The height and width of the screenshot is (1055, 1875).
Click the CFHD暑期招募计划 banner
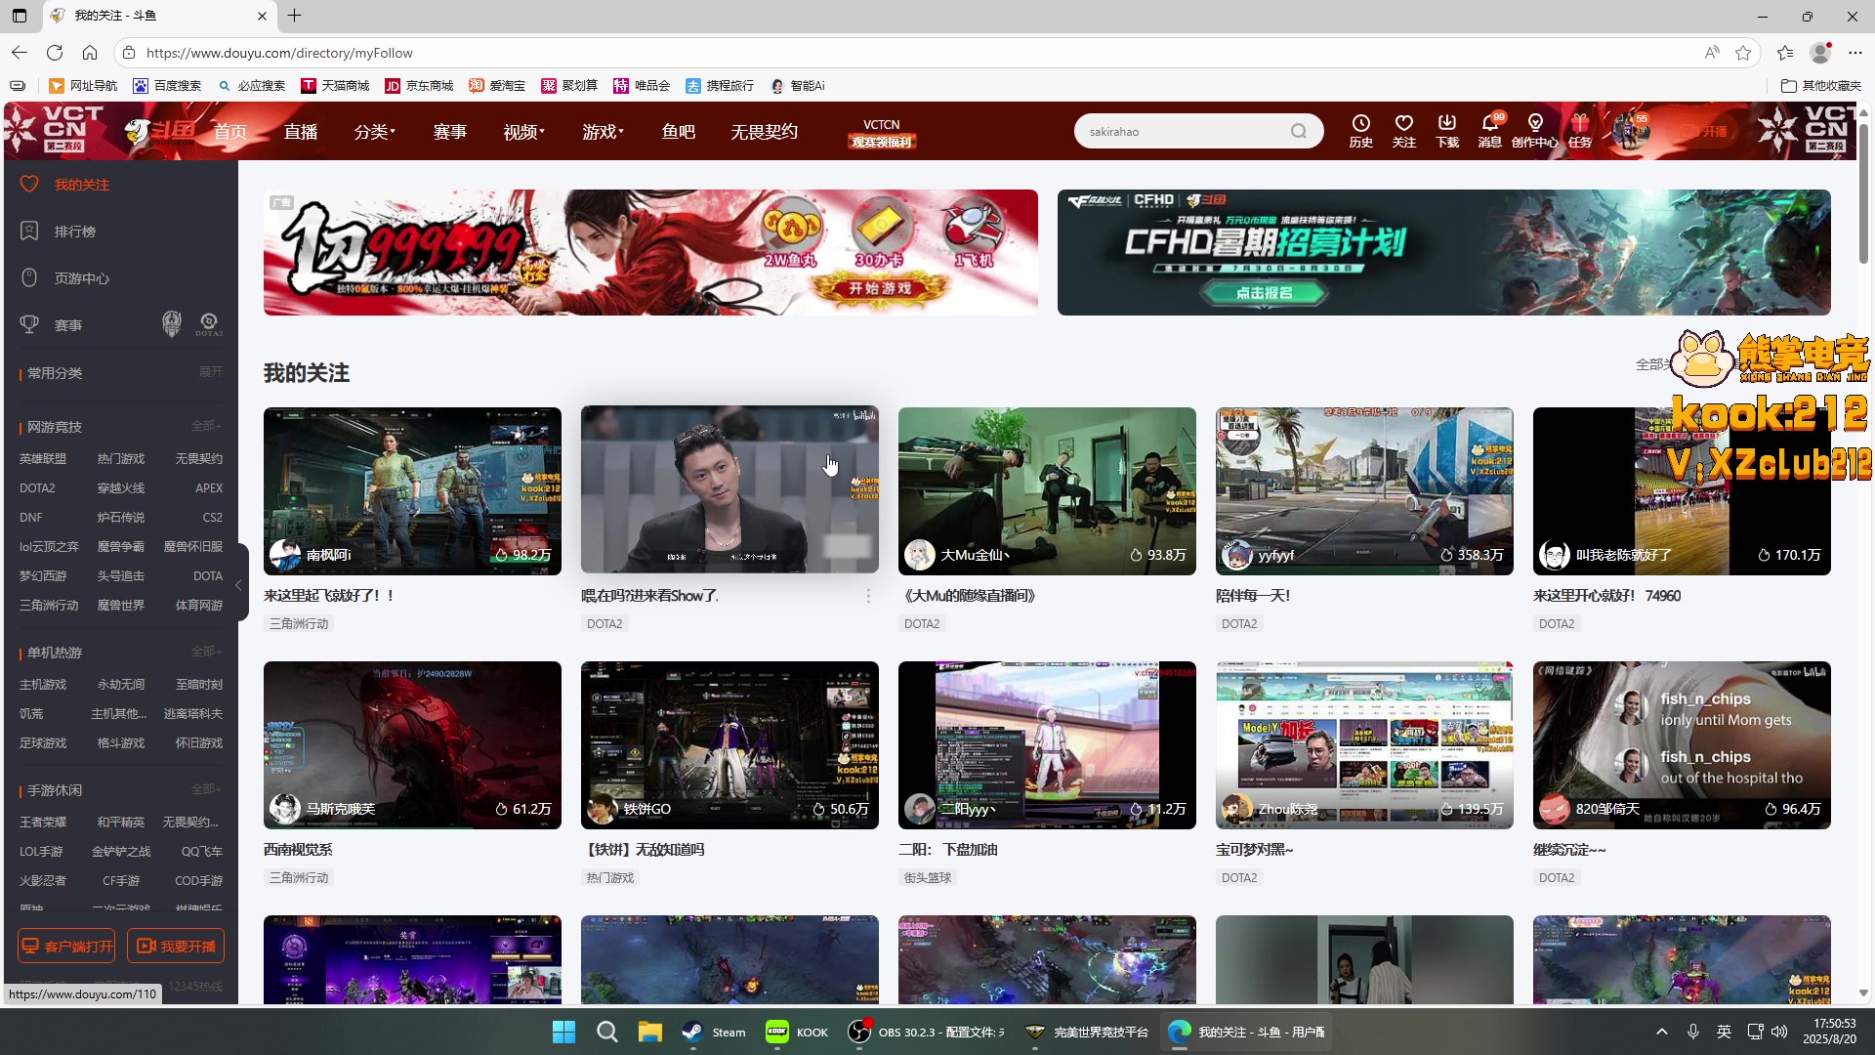click(x=1443, y=252)
